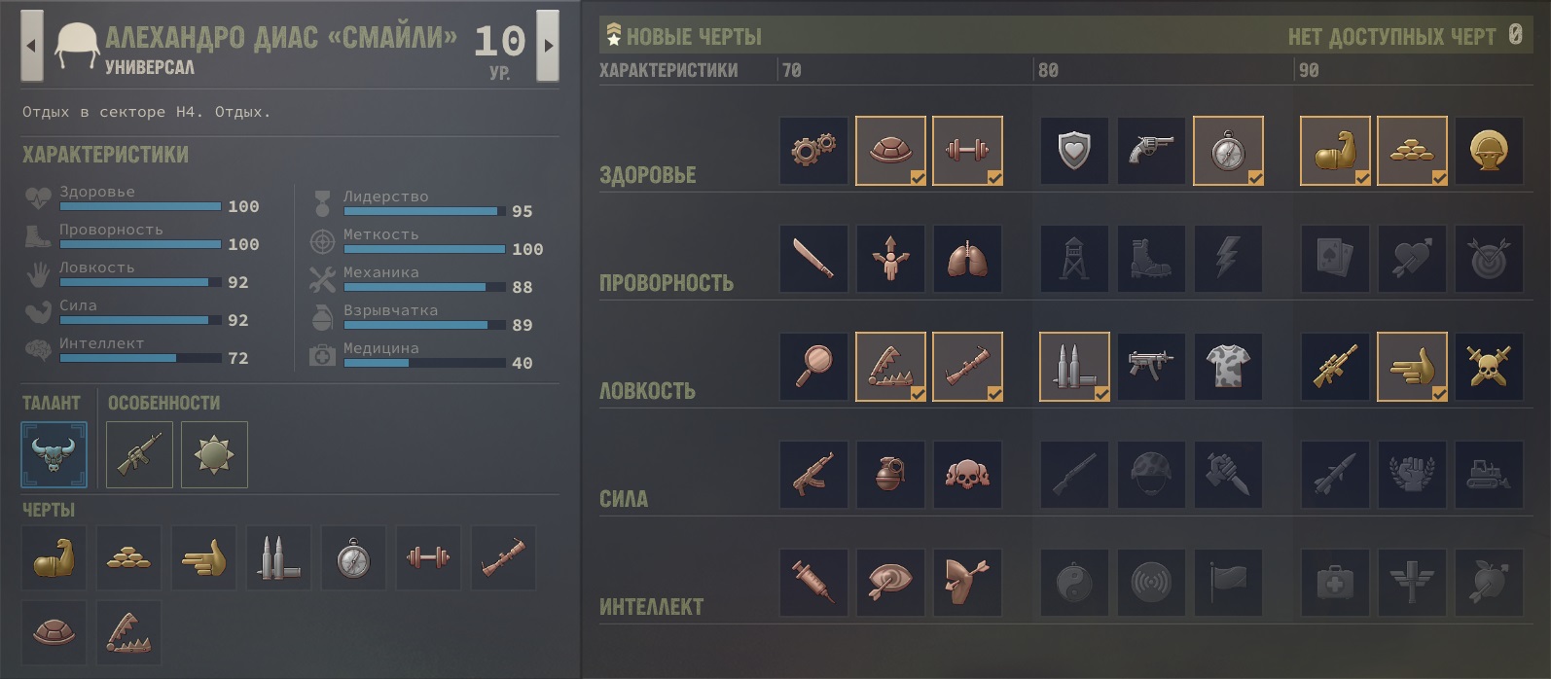Viewport: 1551px width, 679px height.
Task: Select the machete perk in Проворность row
Action: click(x=813, y=259)
